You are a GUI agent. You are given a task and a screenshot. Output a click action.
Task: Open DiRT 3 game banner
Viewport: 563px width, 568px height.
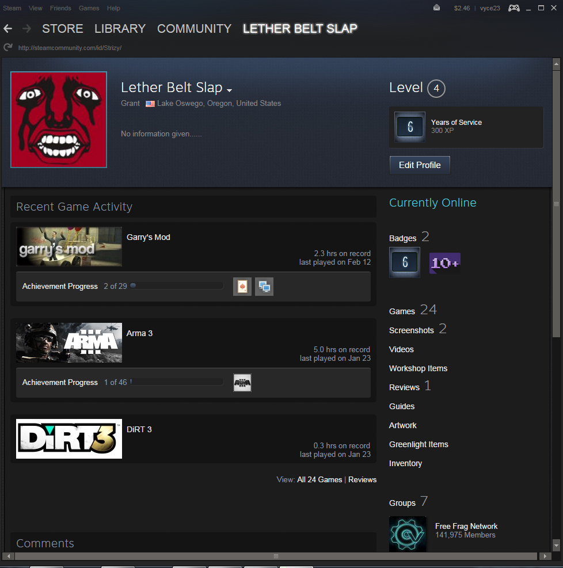tap(69, 439)
